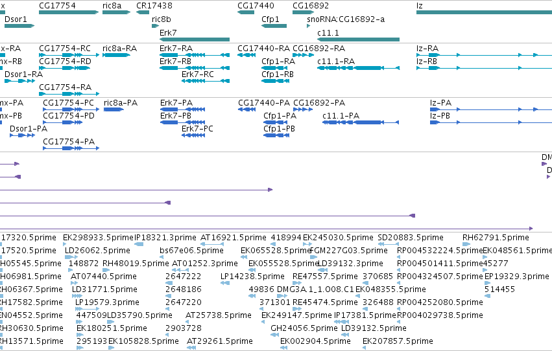Image resolution: width=552 pixels, height=351 pixels.
Task: Click EST GH24056.5prime
Action: [274, 335]
